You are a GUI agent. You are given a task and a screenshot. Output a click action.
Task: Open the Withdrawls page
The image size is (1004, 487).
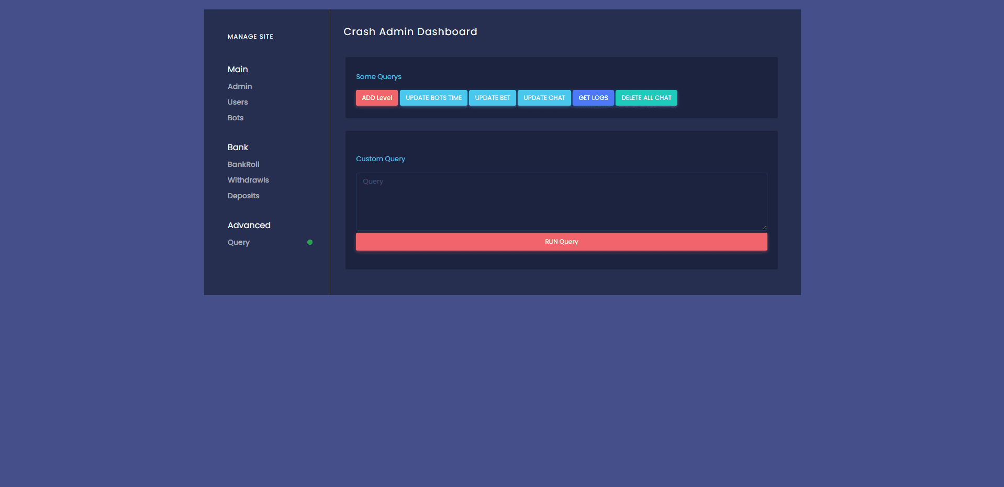coord(248,180)
